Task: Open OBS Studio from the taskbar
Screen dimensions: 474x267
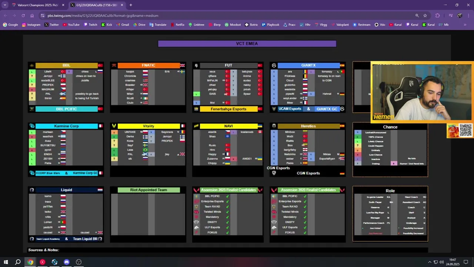Action: point(79,262)
